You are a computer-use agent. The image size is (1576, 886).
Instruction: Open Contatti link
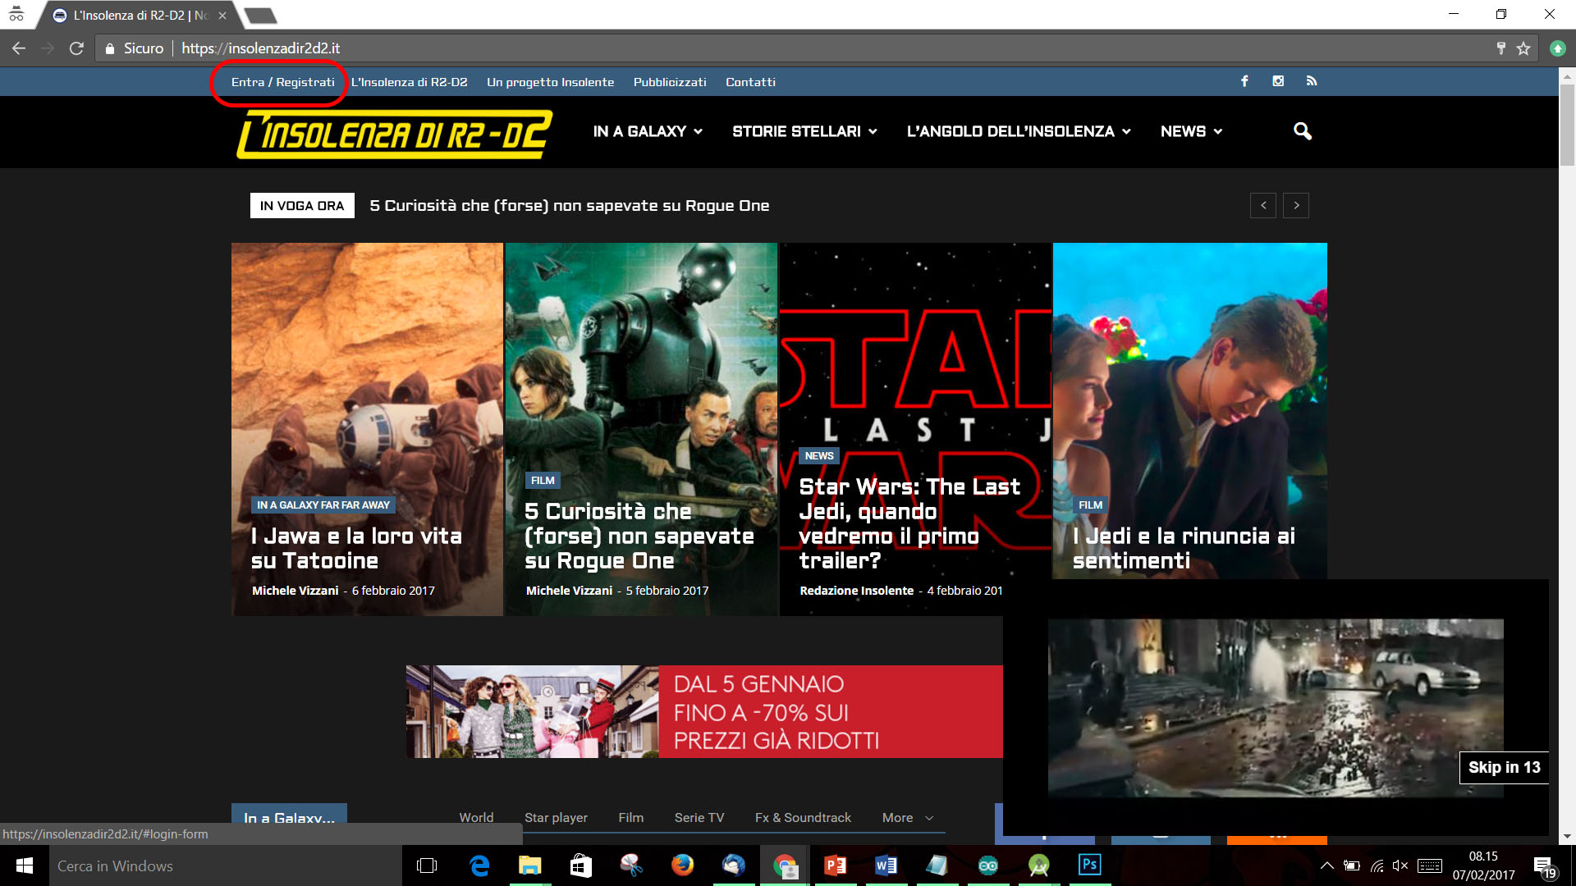pyautogui.click(x=750, y=82)
